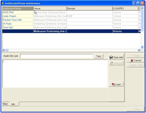
Task: Close the window with the red X
Action: pyautogui.click(x=142, y=3)
